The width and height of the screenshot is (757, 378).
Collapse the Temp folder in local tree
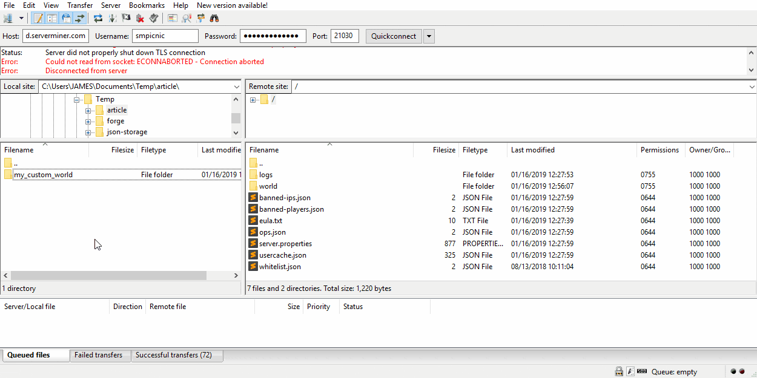76,99
